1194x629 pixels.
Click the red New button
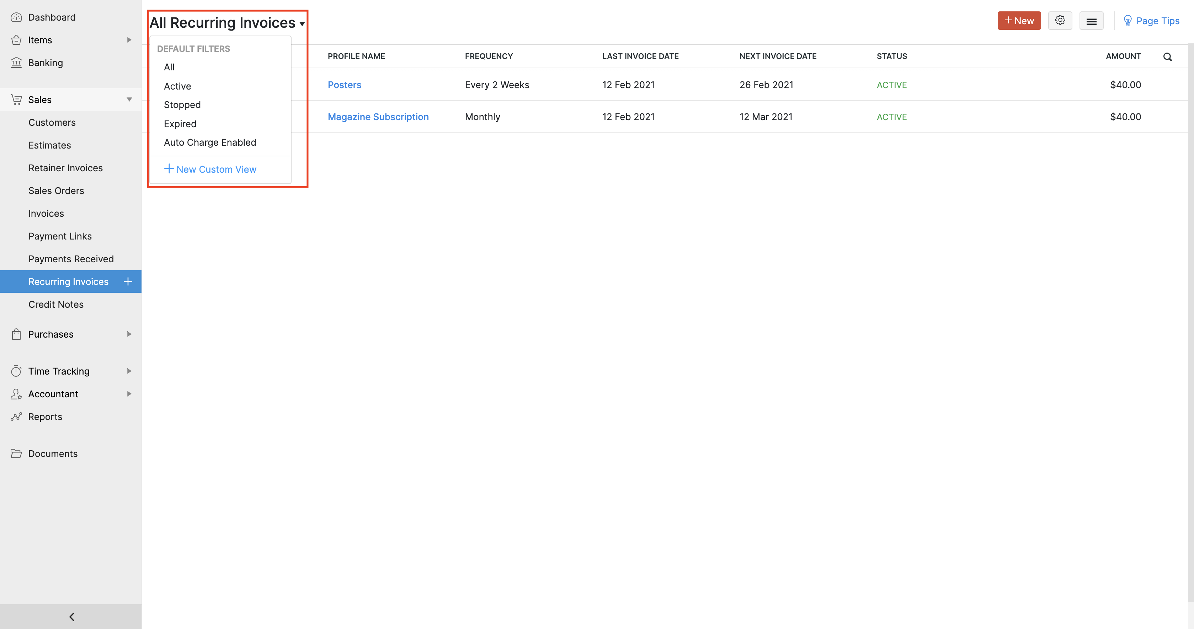[x=1019, y=21]
